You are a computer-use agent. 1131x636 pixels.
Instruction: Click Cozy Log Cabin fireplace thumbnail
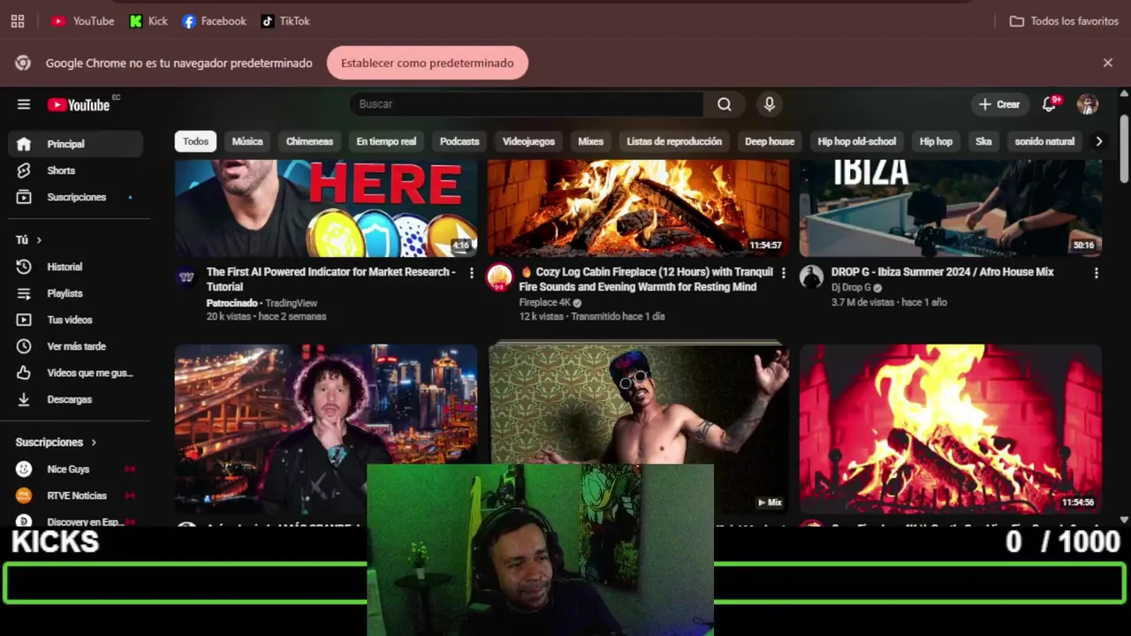point(638,208)
